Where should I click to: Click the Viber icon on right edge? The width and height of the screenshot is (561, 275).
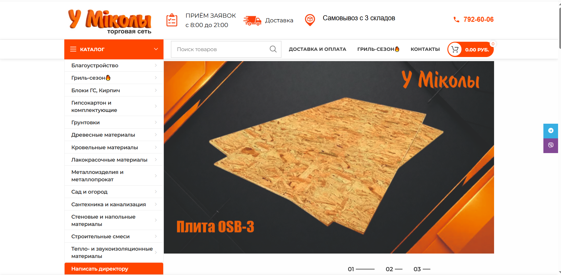coord(551,145)
